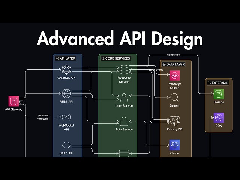Image resolution: width=240 pixels, height=180 pixels.
Task: Click the DATA LAYER header icon
Action: 164,64
